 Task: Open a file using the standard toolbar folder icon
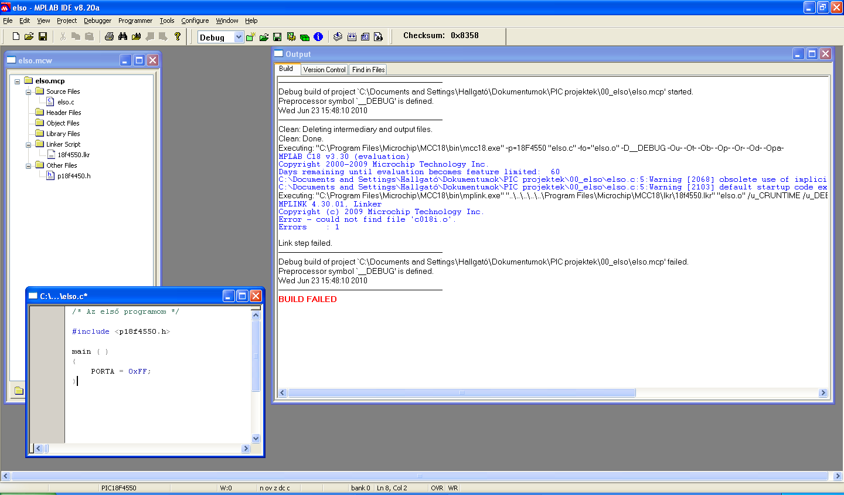[29, 36]
